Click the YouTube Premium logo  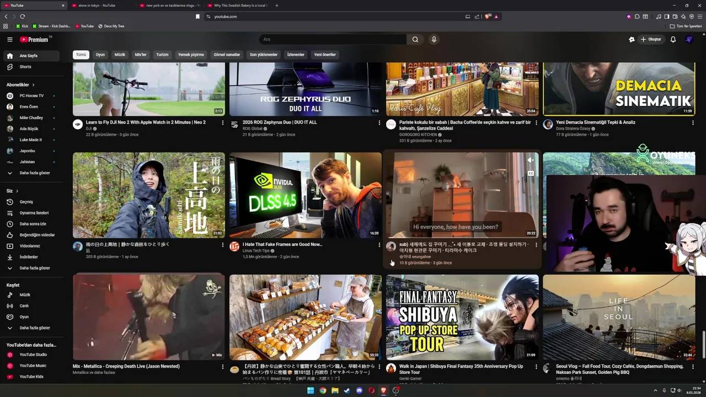click(35, 40)
